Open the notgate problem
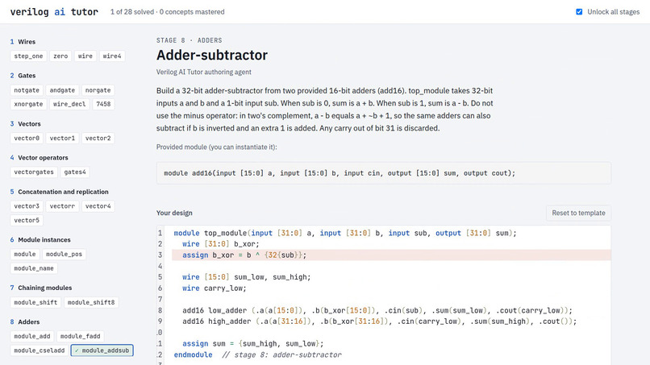The width and height of the screenshot is (650, 365). pos(27,90)
